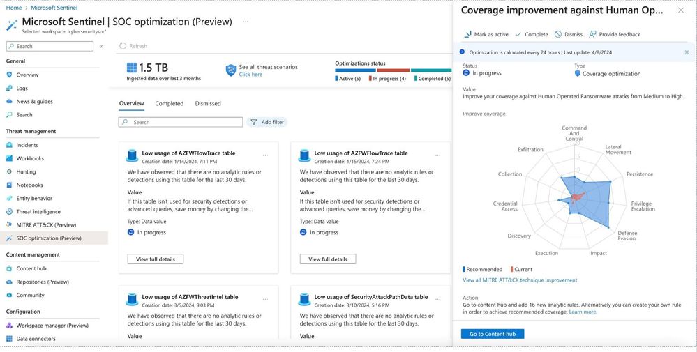Focus the sidebar Search field
This screenshot has width=697, height=352.
50,46
